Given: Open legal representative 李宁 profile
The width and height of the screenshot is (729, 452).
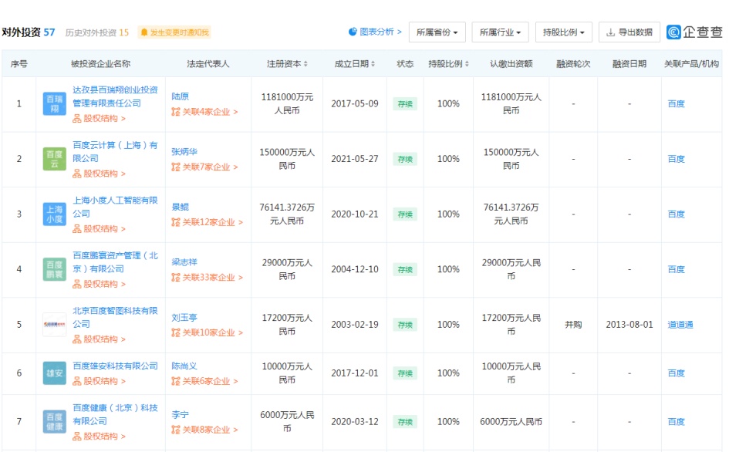Looking at the screenshot, I should coord(180,414).
